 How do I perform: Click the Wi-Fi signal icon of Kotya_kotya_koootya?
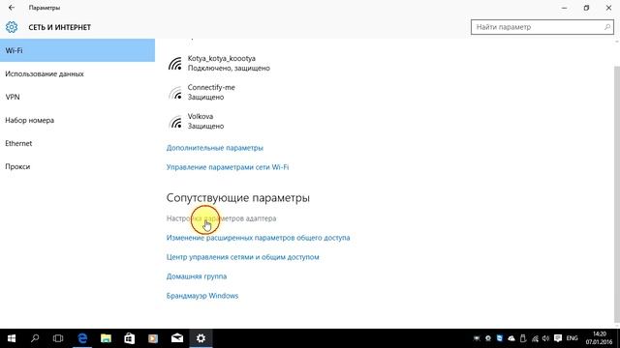coord(175,63)
